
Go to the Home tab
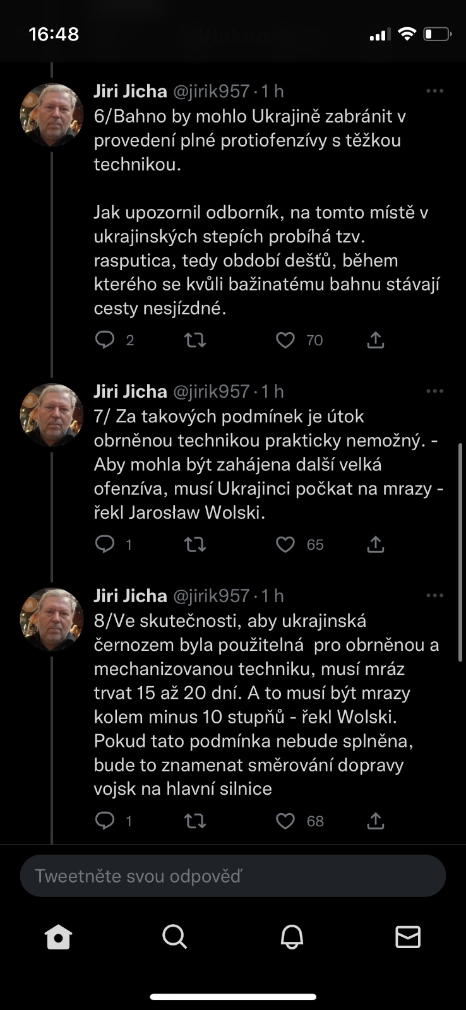tap(58, 937)
